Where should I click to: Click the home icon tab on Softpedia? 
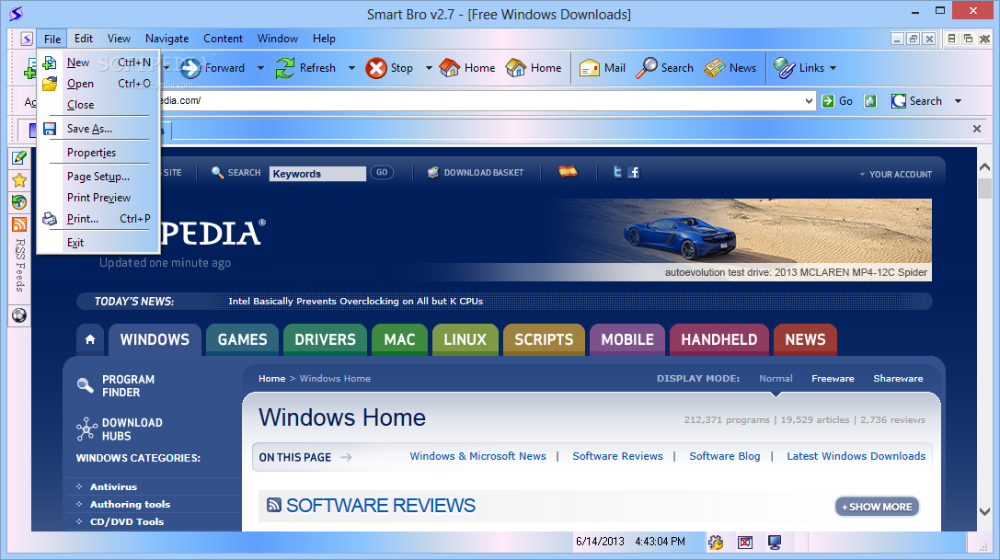pos(90,339)
